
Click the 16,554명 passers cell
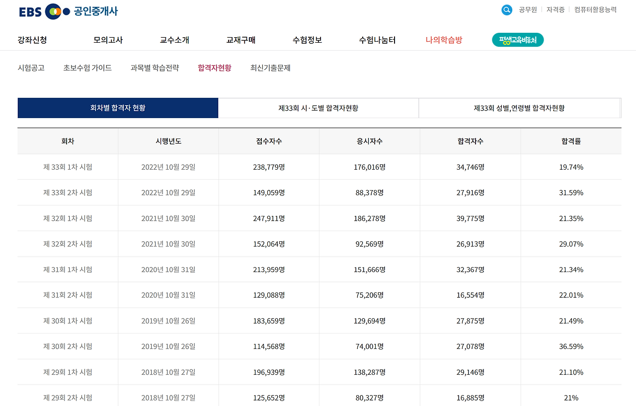(471, 295)
